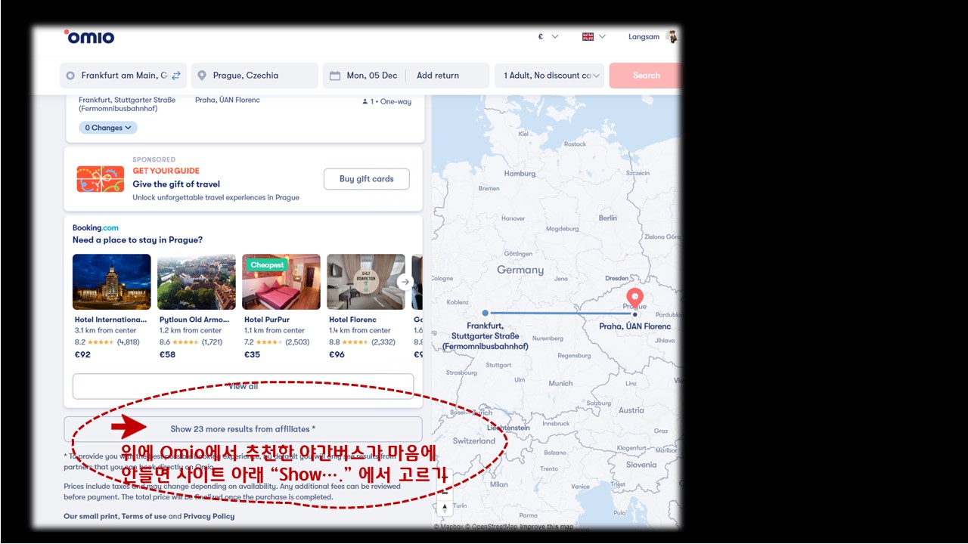The width and height of the screenshot is (968, 544).
Task: Expand the language flag dropdown chevron
Action: coord(602,36)
